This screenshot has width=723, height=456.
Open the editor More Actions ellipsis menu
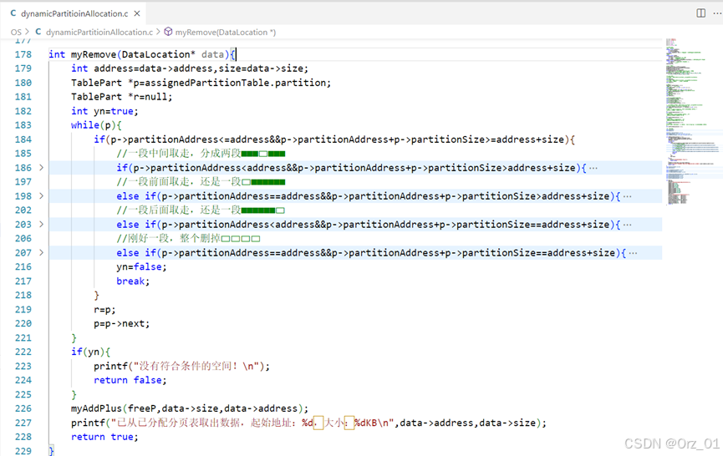coord(717,13)
